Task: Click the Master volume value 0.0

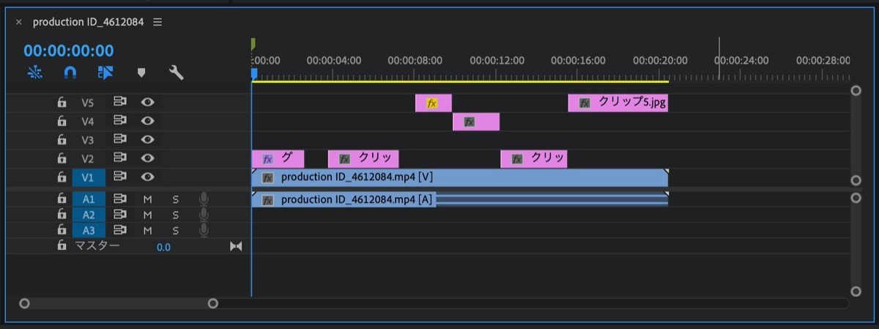Action: click(163, 248)
